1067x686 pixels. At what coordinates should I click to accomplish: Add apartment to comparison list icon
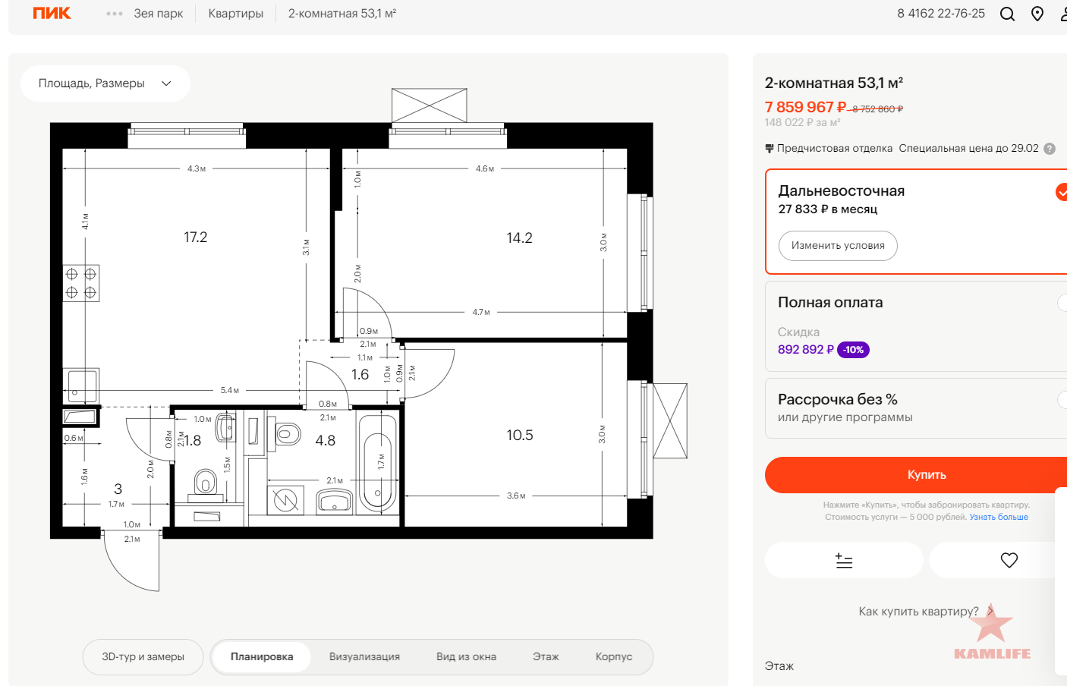(844, 561)
